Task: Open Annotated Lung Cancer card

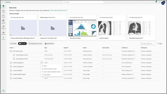Action: click(142, 28)
